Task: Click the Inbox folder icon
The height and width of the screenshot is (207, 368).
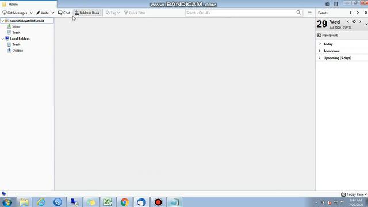Action: (9, 26)
